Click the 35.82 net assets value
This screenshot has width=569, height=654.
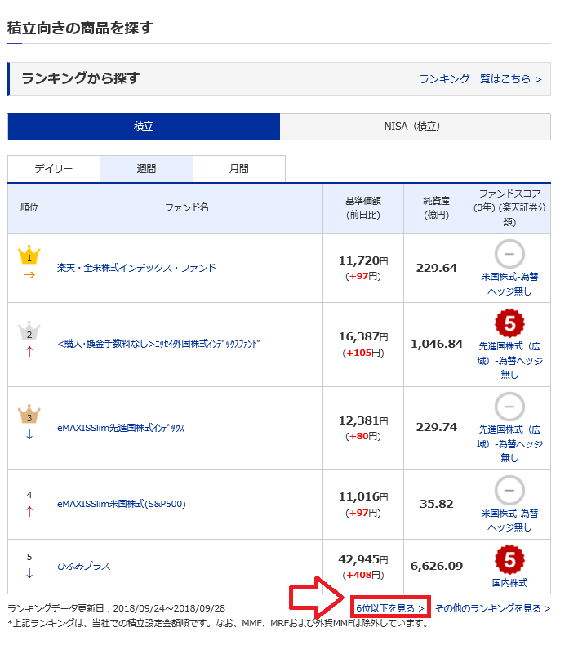click(437, 504)
